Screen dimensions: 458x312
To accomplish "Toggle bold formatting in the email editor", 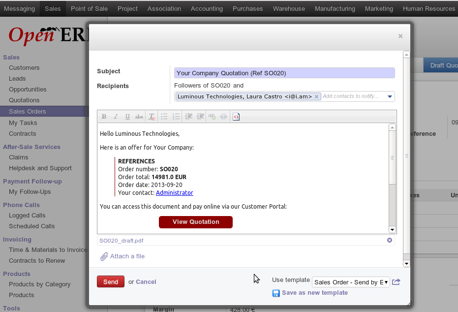I will (104, 117).
